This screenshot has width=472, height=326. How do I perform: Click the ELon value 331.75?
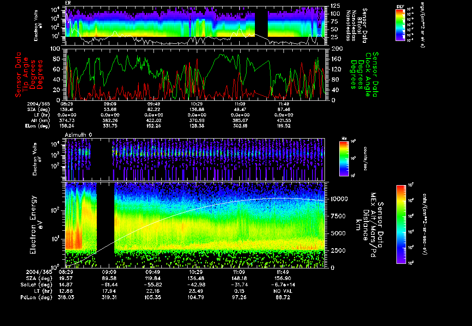110,126
